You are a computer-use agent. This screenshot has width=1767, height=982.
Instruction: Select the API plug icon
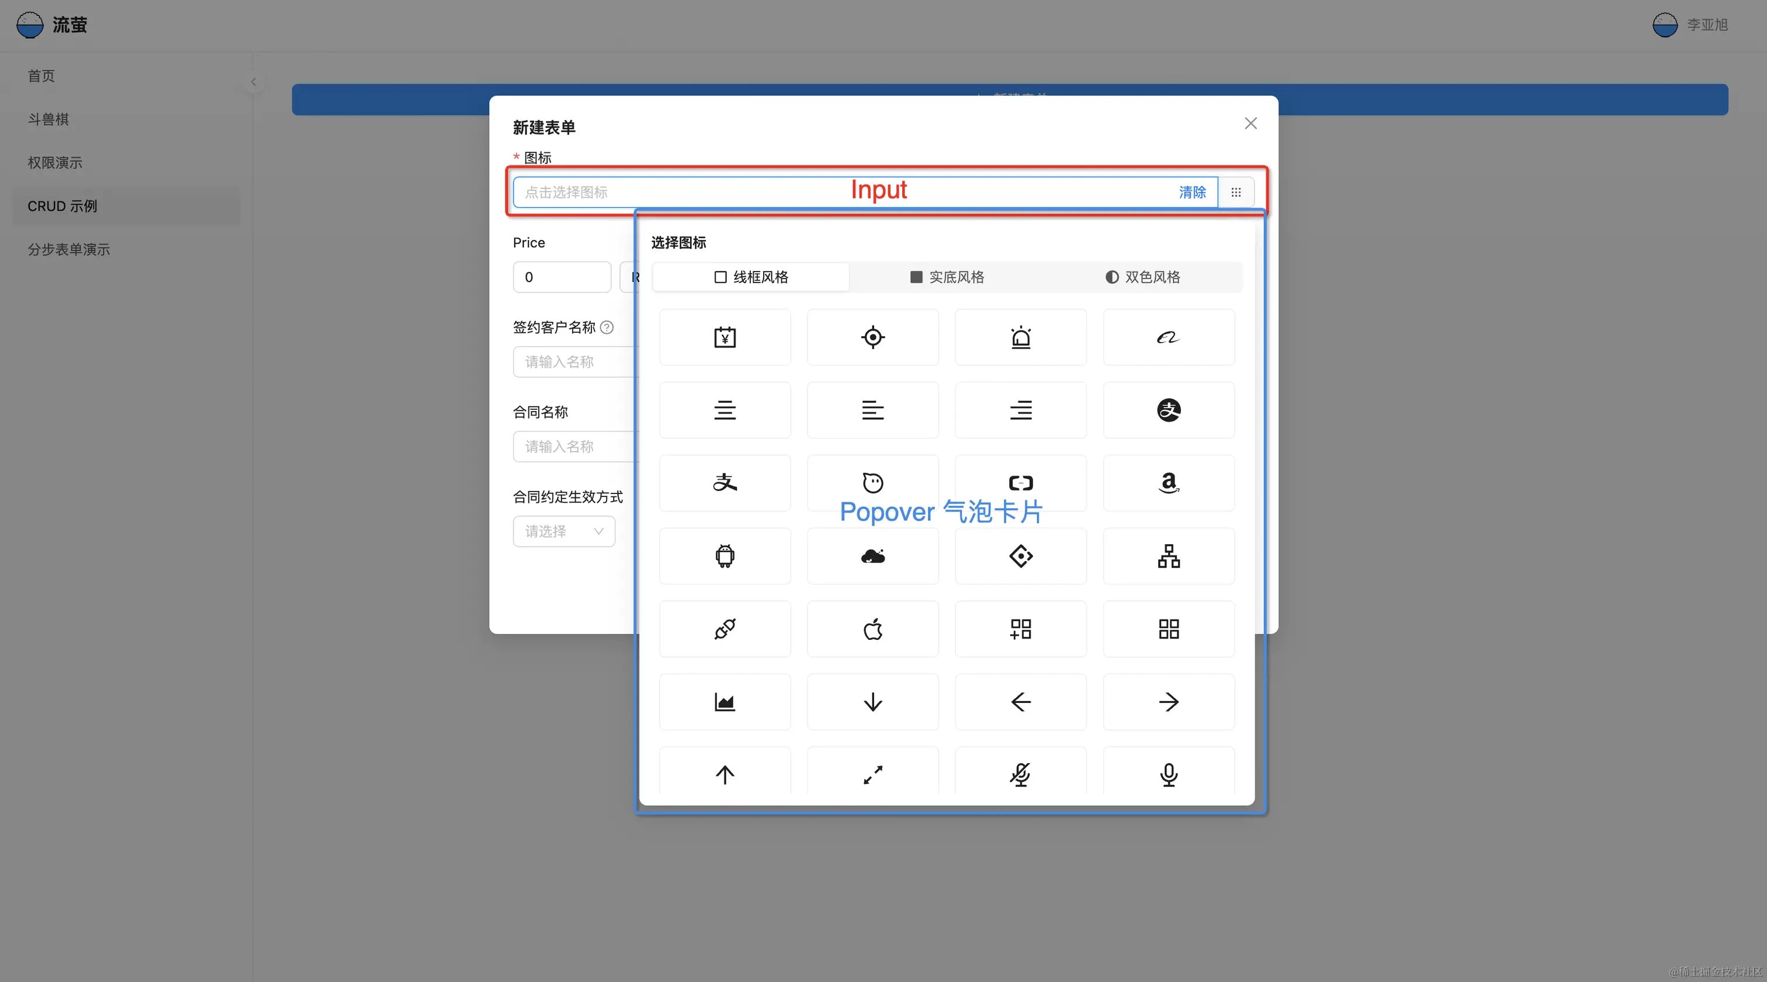click(x=725, y=628)
